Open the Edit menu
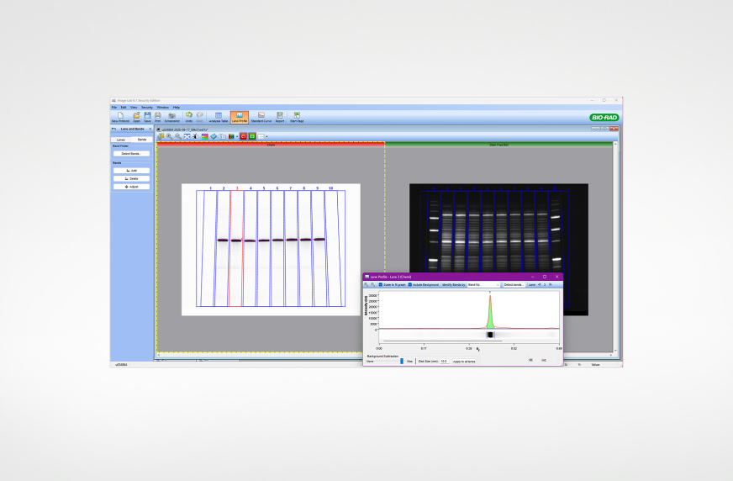 124,107
